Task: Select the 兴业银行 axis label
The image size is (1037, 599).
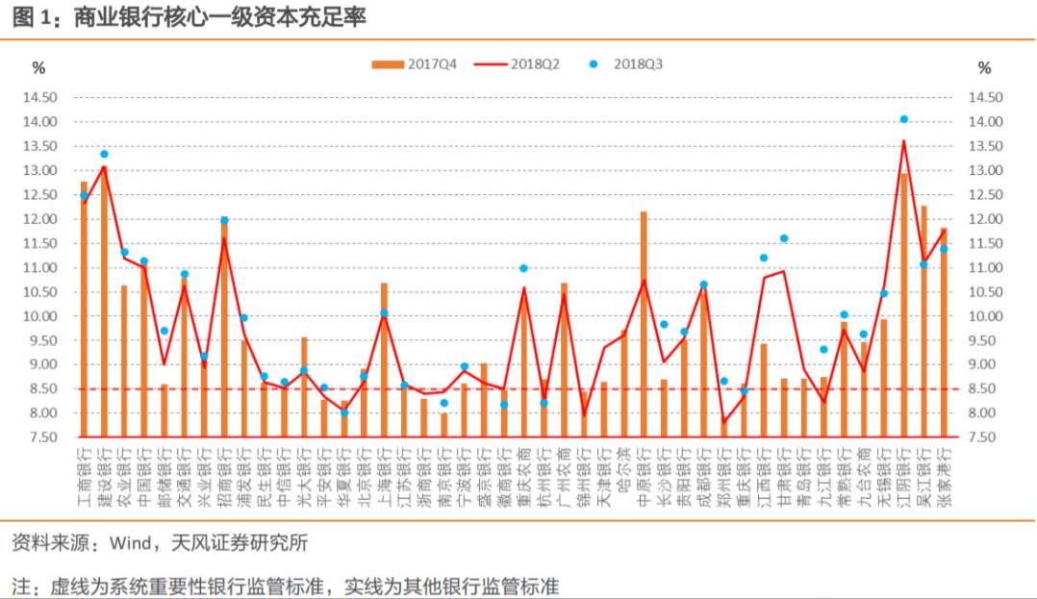Action: pos(204,477)
